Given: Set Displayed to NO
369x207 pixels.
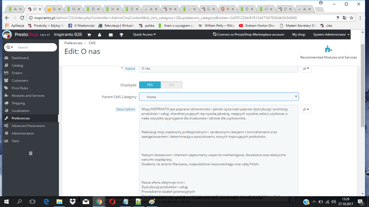Looking at the screenshot, I should coord(171,85).
